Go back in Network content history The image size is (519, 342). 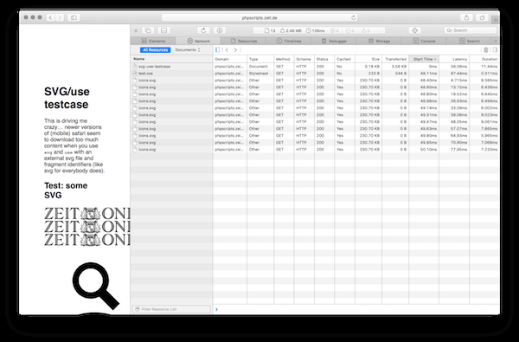(x=227, y=50)
